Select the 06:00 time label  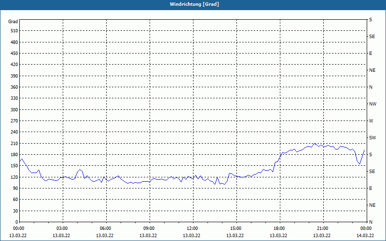106,228
